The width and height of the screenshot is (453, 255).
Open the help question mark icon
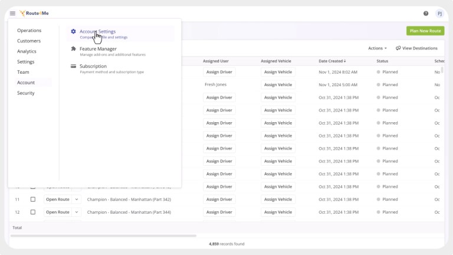pyautogui.click(x=426, y=14)
